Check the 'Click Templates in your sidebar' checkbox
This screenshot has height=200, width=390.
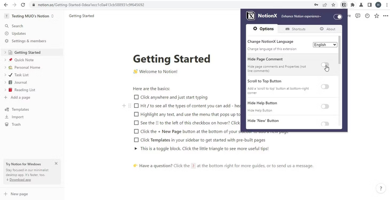click(x=136, y=140)
